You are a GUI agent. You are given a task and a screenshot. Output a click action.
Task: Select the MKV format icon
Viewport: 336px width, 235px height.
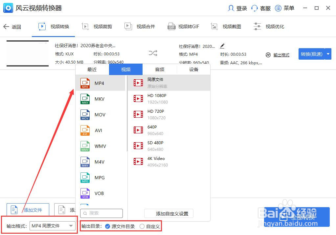click(x=85, y=99)
